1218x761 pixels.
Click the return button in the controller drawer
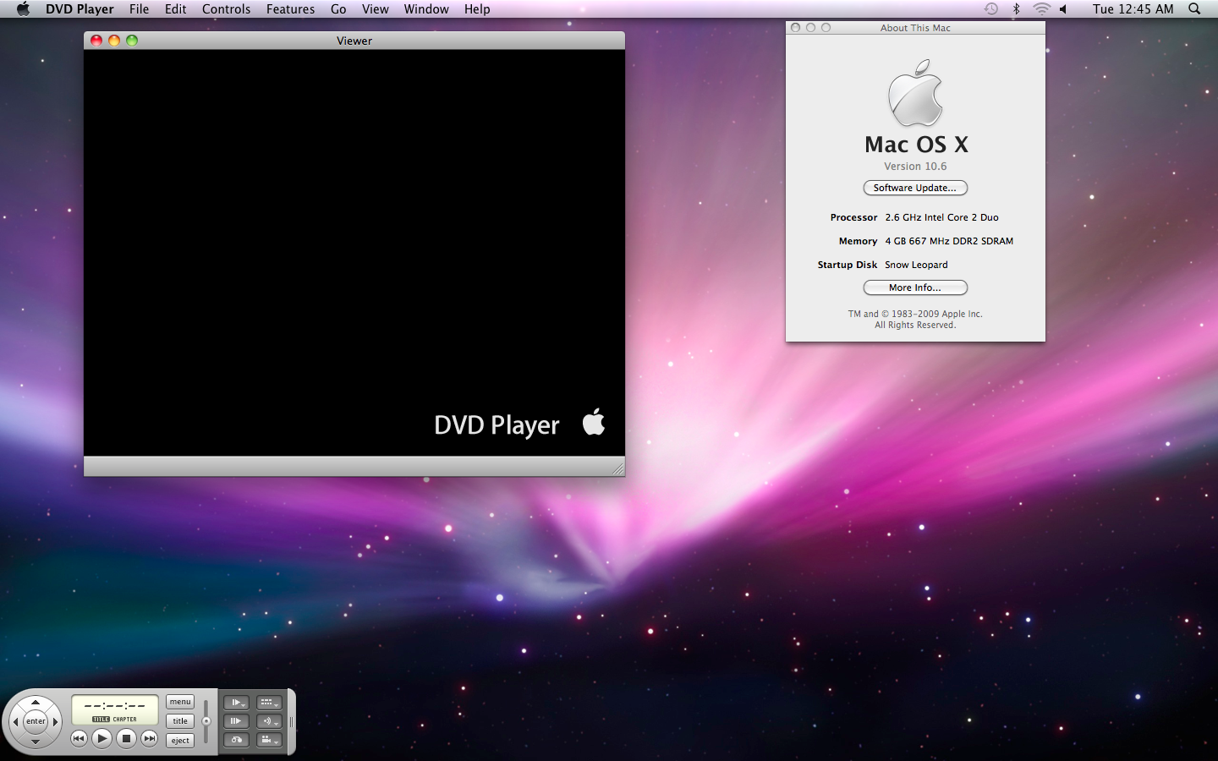coord(236,740)
